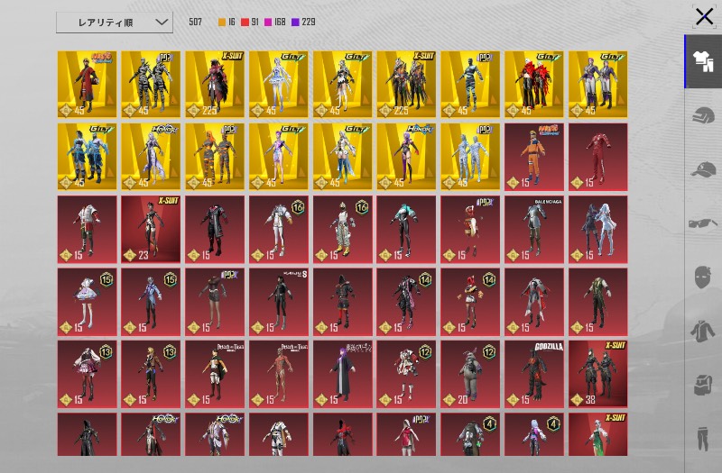Open the レアリティ順 sort dropdown
Viewport: 722px width, 473px height.
pos(115,22)
